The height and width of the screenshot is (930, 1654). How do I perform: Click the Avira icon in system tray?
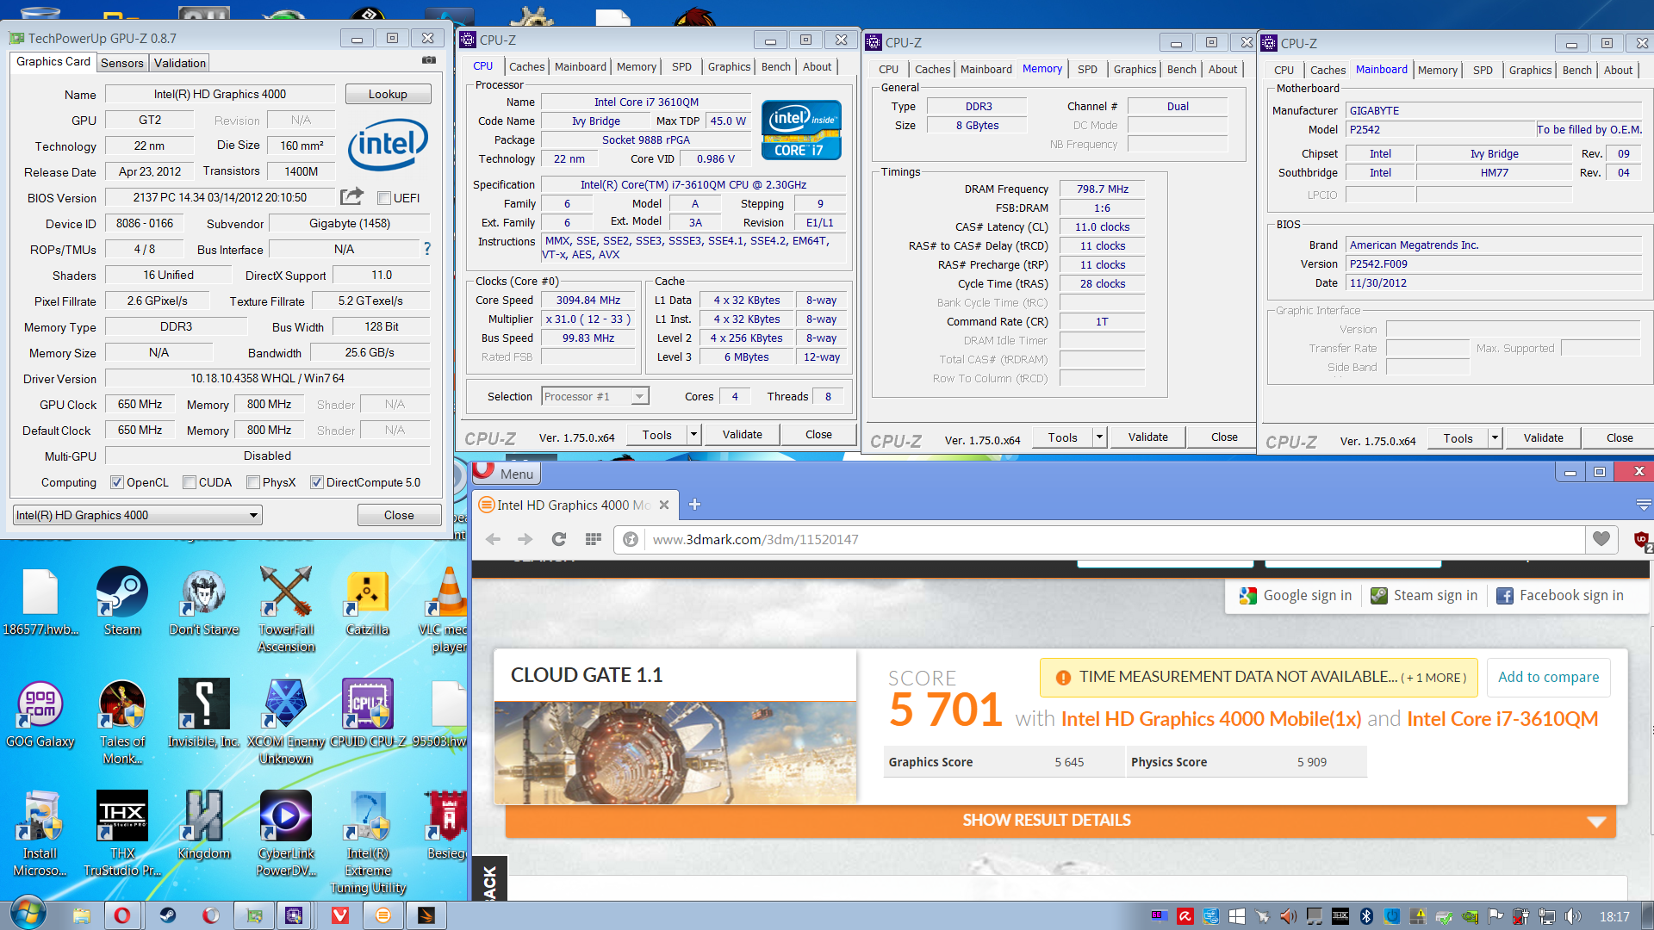click(1185, 916)
